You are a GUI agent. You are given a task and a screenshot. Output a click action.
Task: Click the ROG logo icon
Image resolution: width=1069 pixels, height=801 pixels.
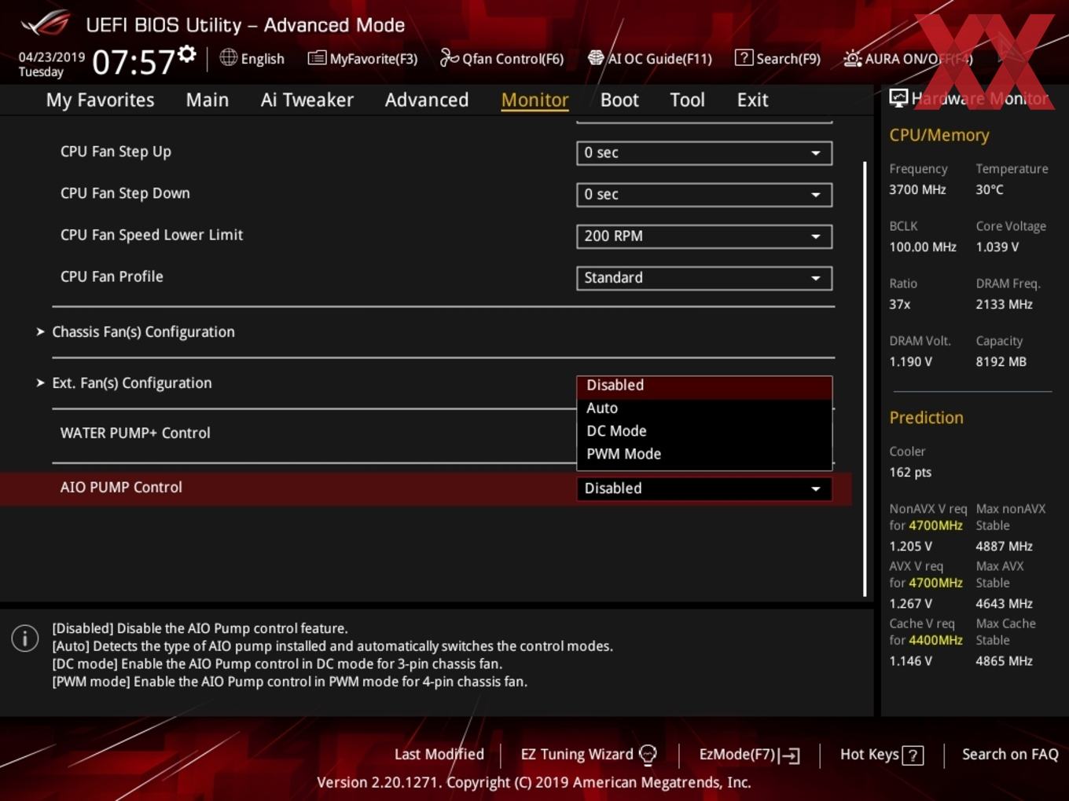tap(46, 24)
